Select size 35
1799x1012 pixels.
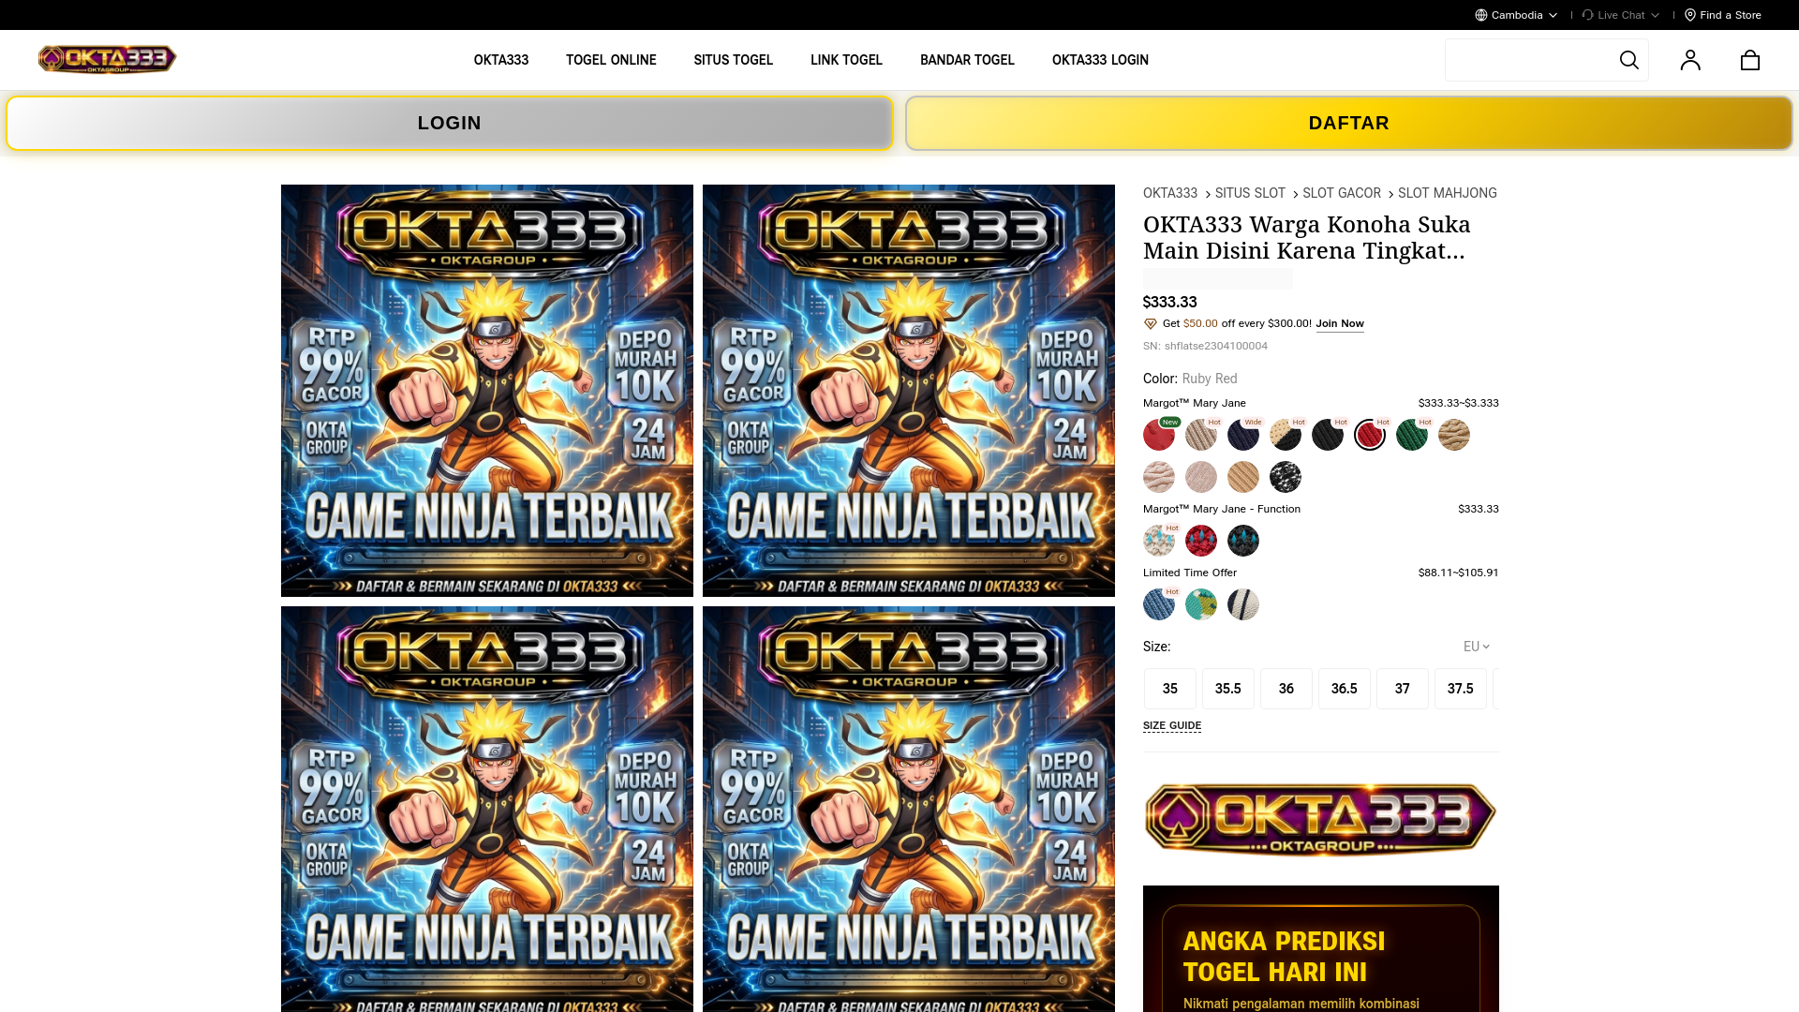(x=1170, y=689)
